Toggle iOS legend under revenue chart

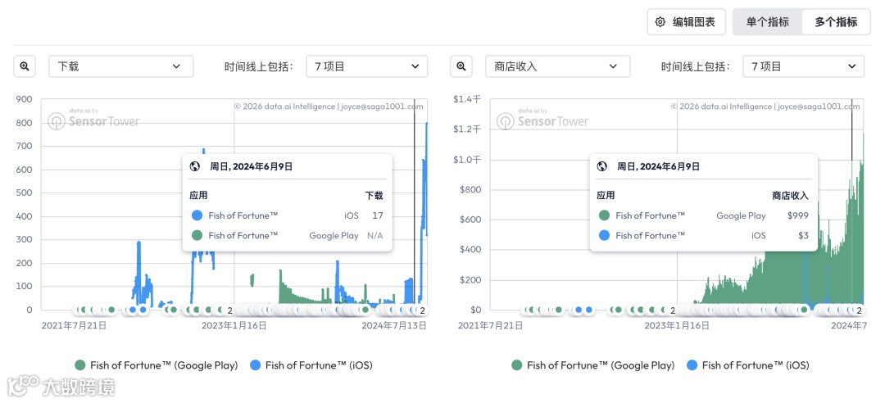(x=748, y=365)
